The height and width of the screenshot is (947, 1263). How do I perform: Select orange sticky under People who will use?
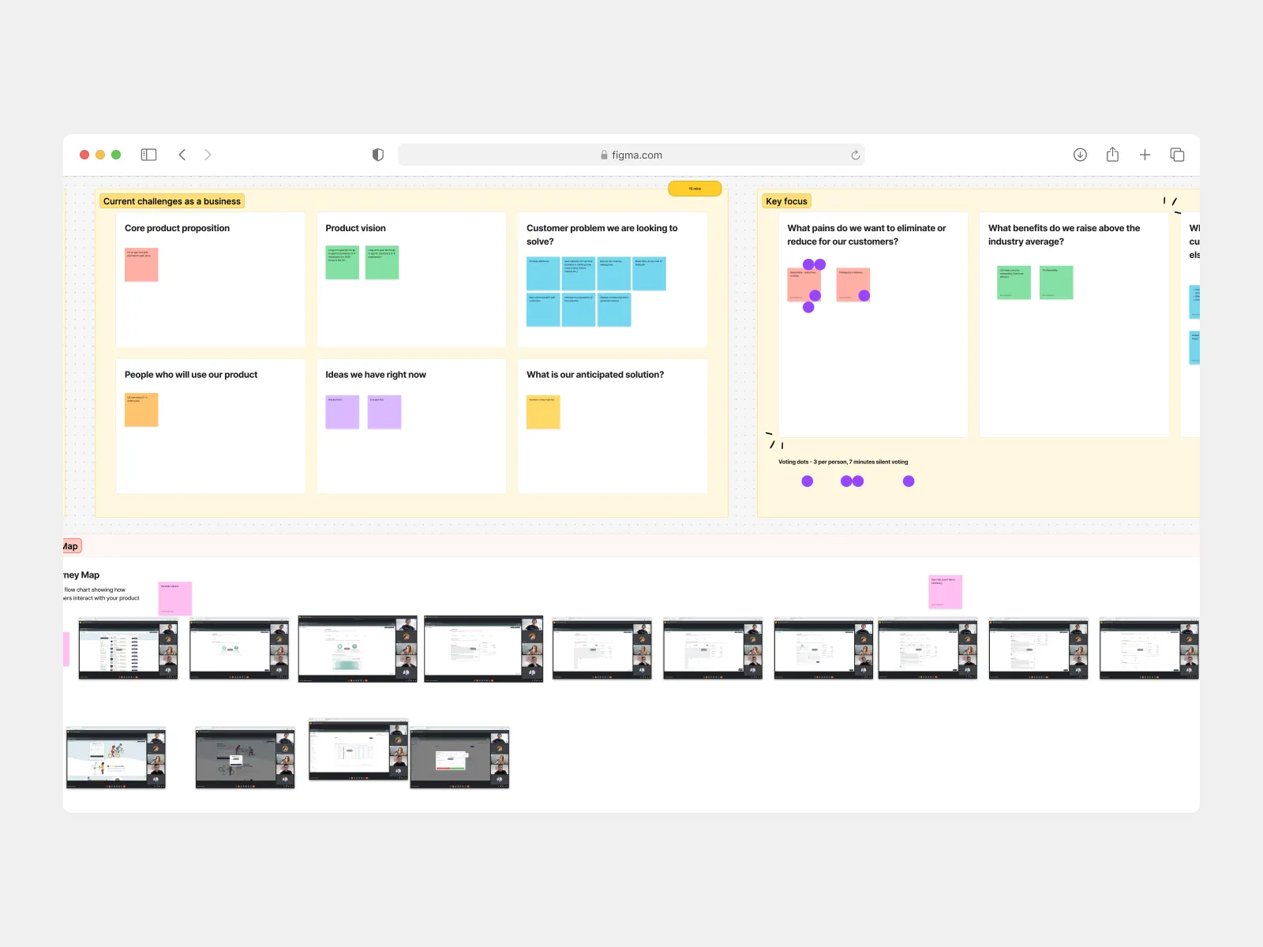point(141,410)
